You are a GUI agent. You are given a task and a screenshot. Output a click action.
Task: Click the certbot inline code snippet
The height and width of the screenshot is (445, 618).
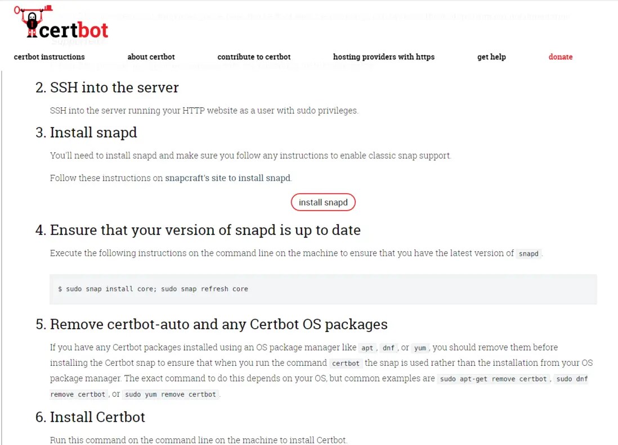tap(345, 364)
